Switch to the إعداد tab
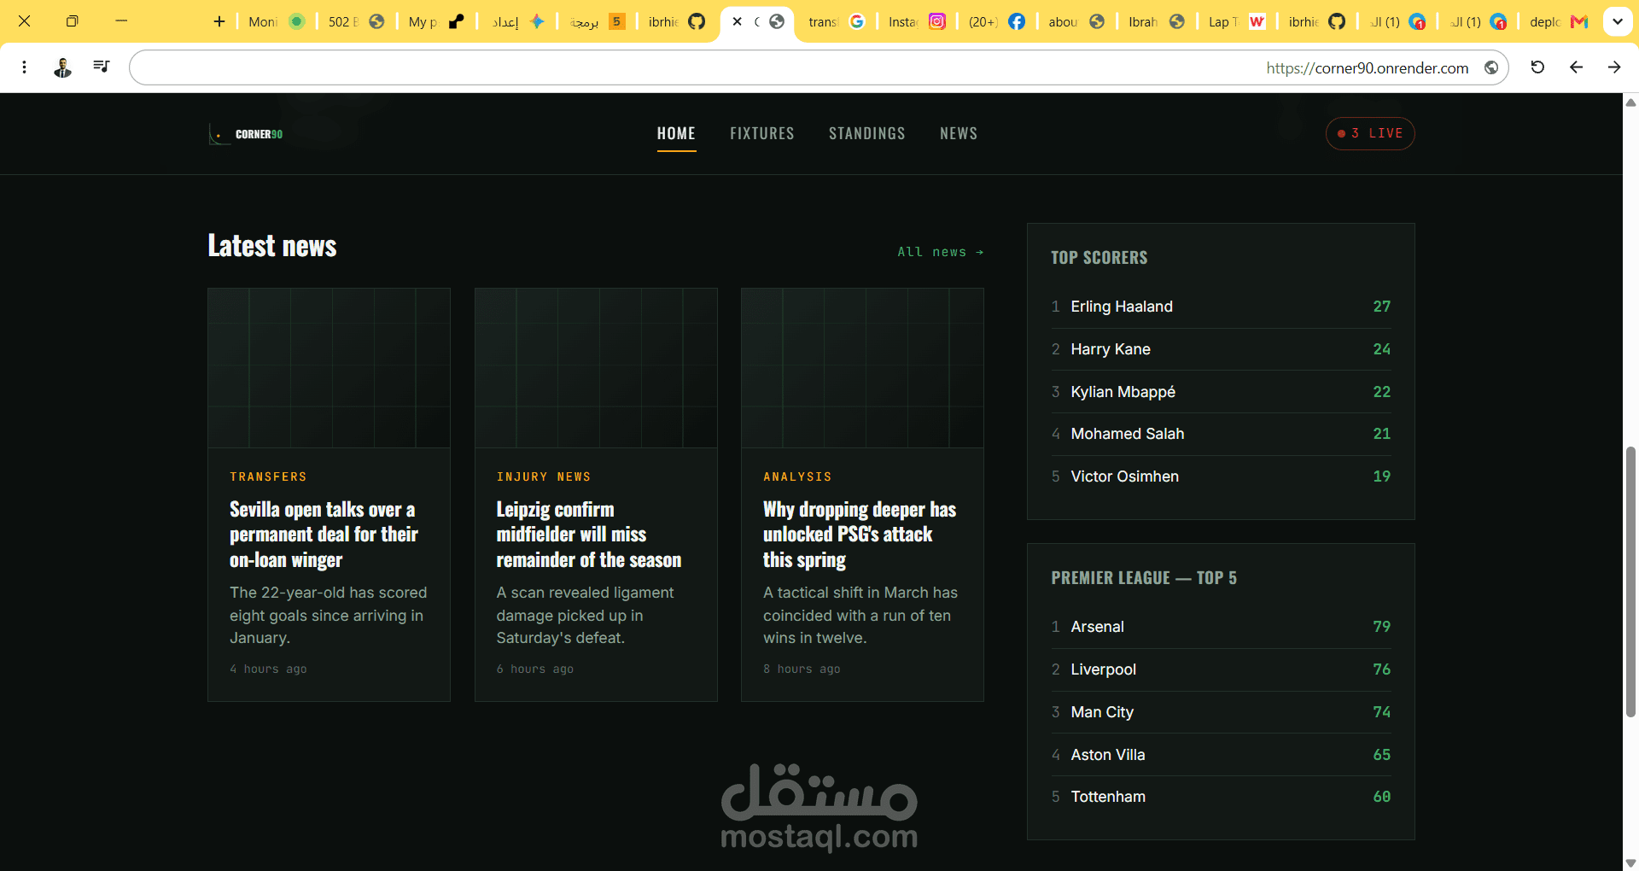The width and height of the screenshot is (1639, 871). tap(517, 21)
